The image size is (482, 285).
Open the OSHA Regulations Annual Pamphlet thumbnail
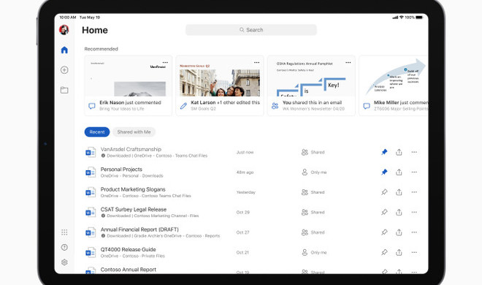point(311,76)
